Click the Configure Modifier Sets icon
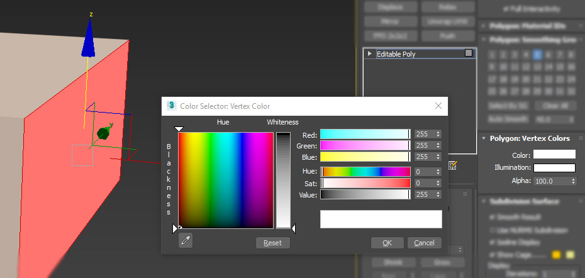The height and width of the screenshot is (278, 585). click(452, 165)
